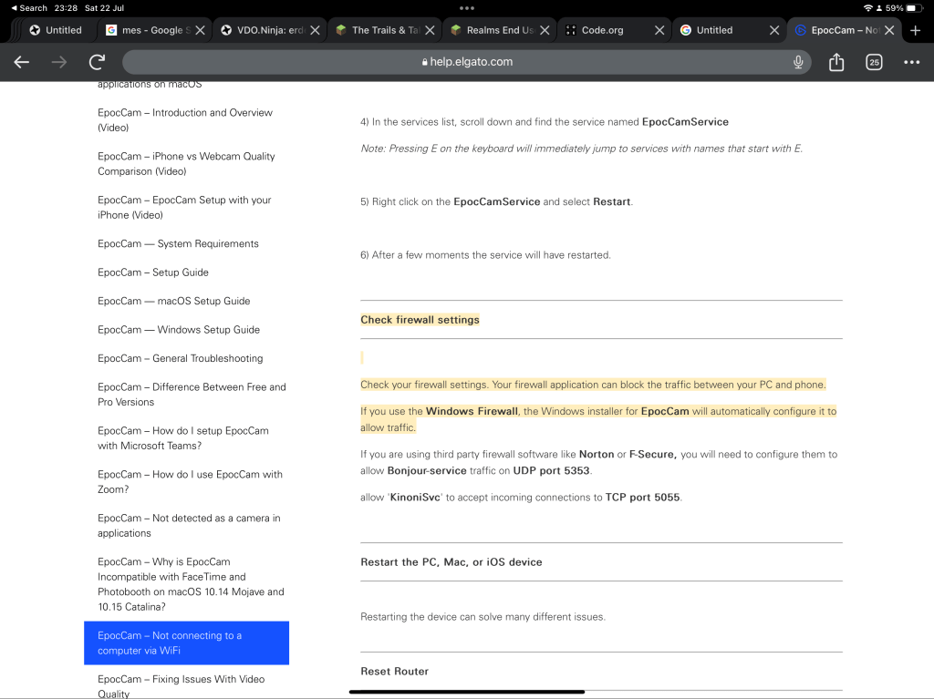Close the EpocCam tab

click(x=889, y=30)
